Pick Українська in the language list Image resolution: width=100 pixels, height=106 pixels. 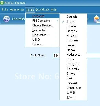73,88
